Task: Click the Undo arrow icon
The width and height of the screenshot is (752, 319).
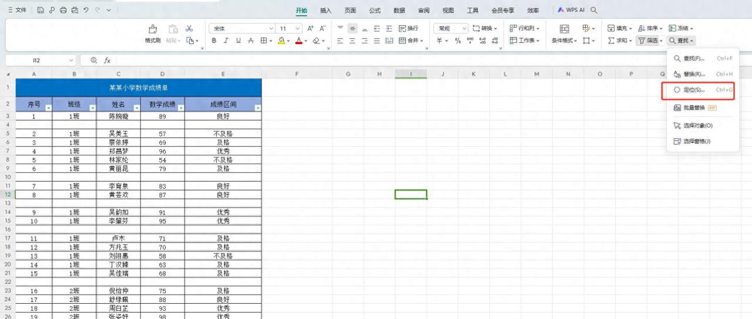Action: pos(86,10)
